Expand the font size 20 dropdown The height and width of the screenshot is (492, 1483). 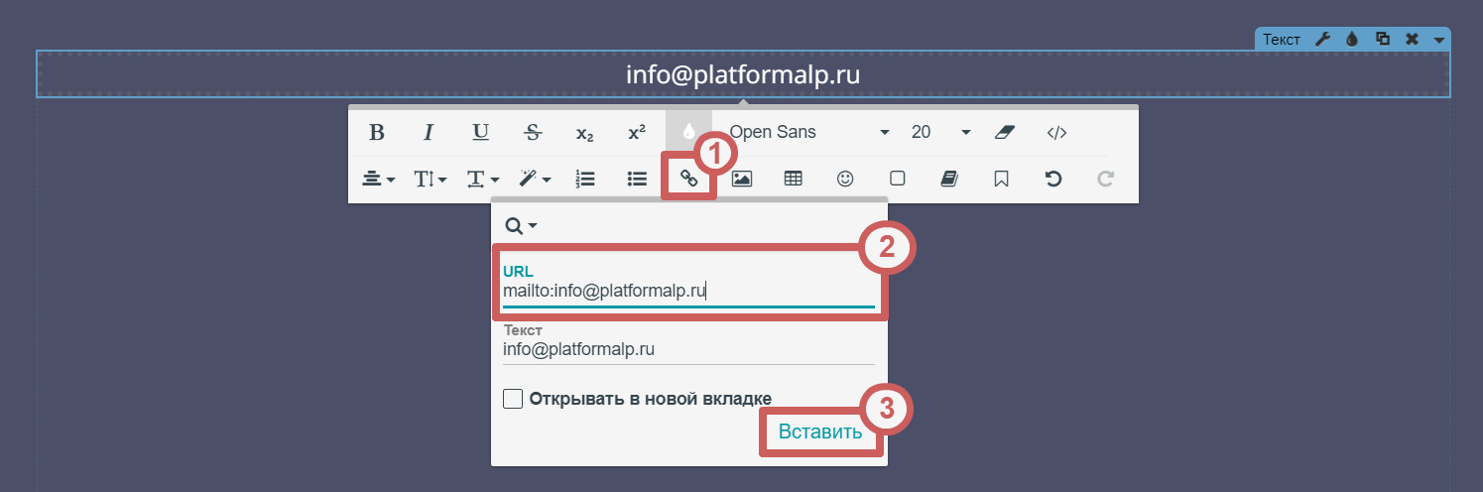[x=939, y=133]
